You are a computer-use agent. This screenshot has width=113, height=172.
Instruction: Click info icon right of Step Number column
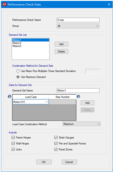tap(78, 96)
